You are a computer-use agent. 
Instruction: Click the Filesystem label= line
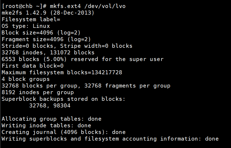pos(31,19)
